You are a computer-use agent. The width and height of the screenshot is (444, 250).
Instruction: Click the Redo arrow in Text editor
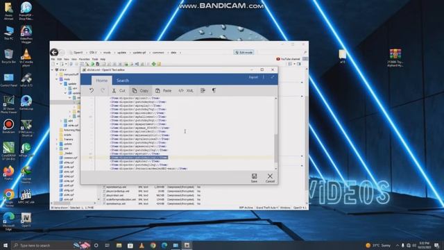pos(103,90)
